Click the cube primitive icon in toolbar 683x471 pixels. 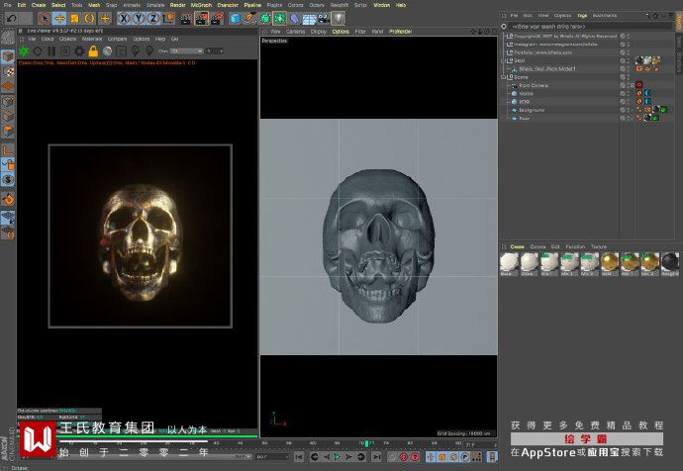click(x=236, y=18)
